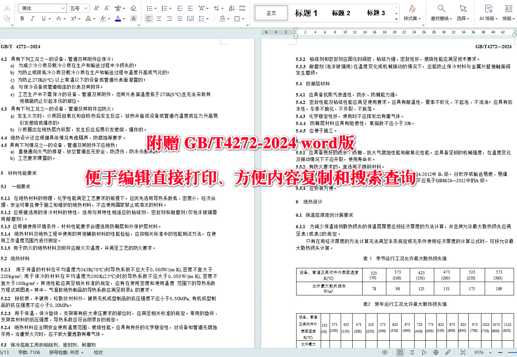Set paragraph alignment to left
The height and width of the screenshot is (357, 517).
click(148, 19)
